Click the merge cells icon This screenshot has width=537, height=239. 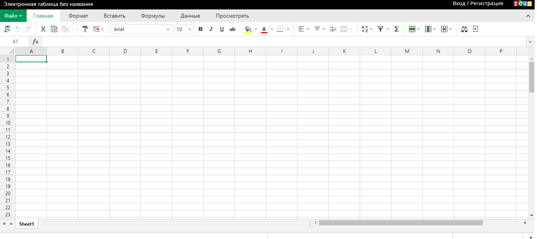pos(344,29)
